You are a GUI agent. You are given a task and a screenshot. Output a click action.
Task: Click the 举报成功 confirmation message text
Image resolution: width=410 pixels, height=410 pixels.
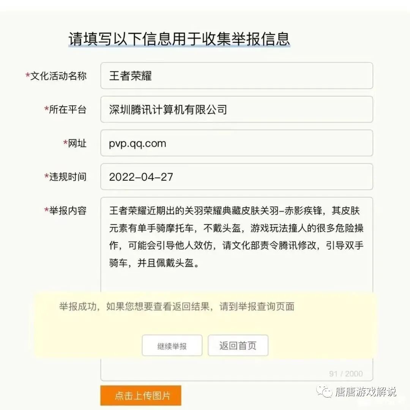tap(177, 306)
